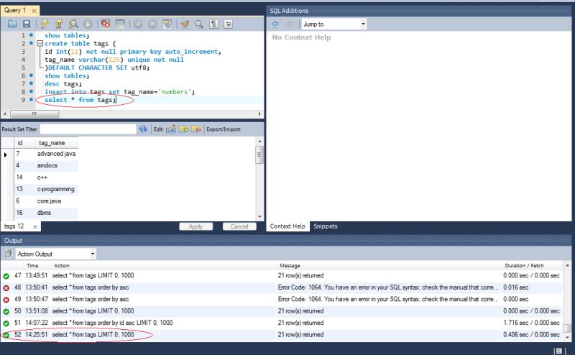The image size is (575, 355).
Task: Toggle the auto-commit mode icon
Action: (167, 24)
